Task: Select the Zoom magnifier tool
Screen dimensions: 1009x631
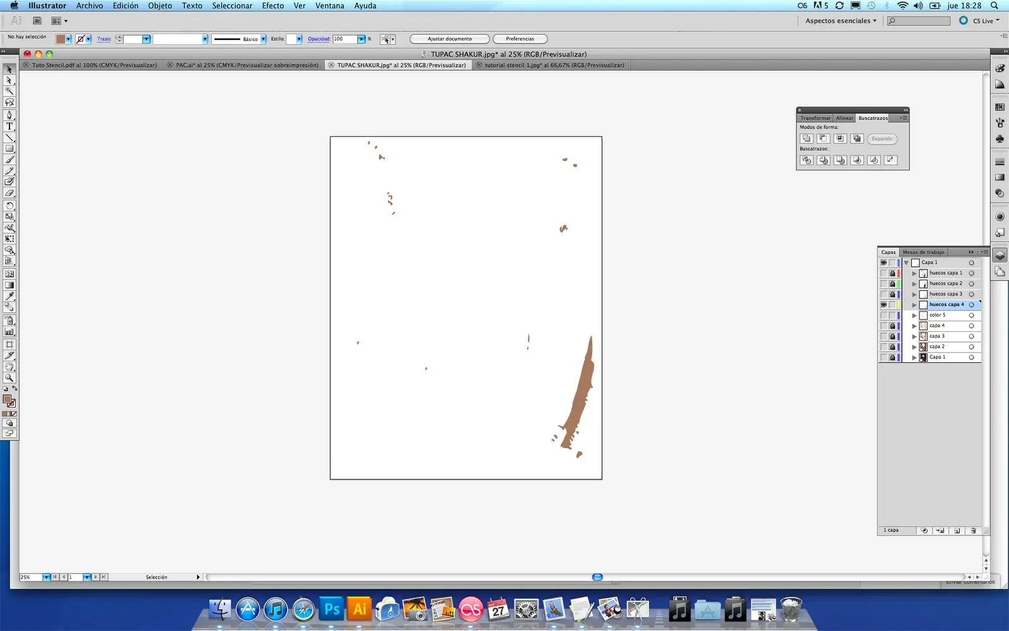Action: tap(9, 378)
